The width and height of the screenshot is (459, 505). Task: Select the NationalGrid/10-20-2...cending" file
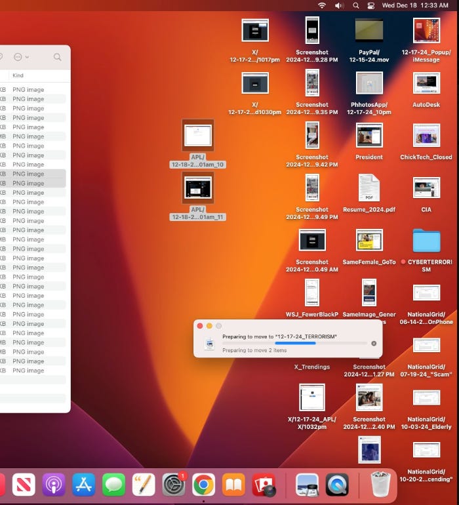coord(426,450)
